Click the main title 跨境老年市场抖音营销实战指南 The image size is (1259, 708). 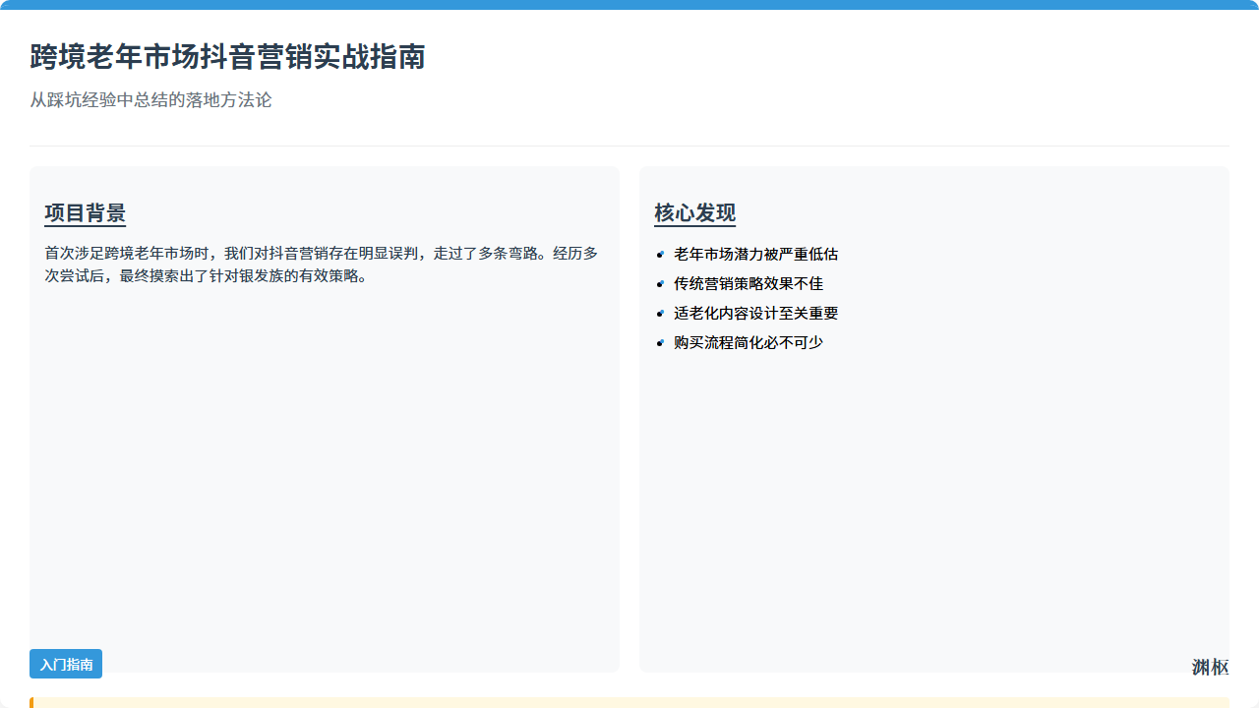click(x=227, y=57)
